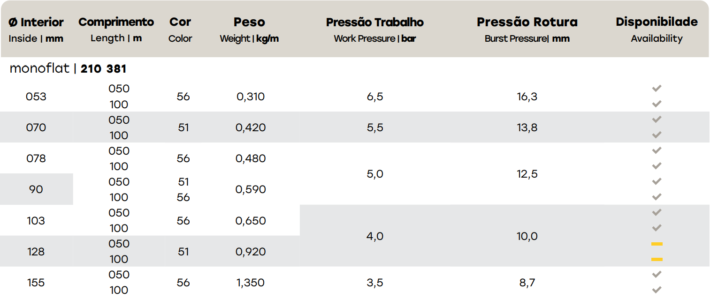Select the Pressão Trabalho column header
The height and width of the screenshot is (299, 710).
(374, 30)
